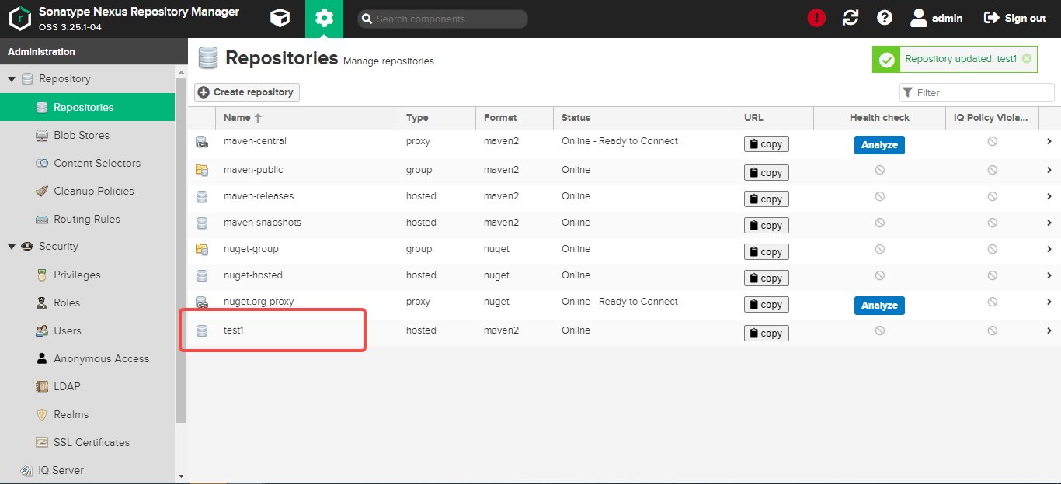1061x484 pixels.
Task: Click sidebar scroll down arrow
Action: point(181,476)
